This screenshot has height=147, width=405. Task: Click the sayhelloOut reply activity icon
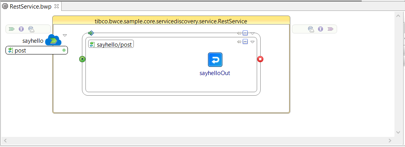pyautogui.click(x=215, y=60)
